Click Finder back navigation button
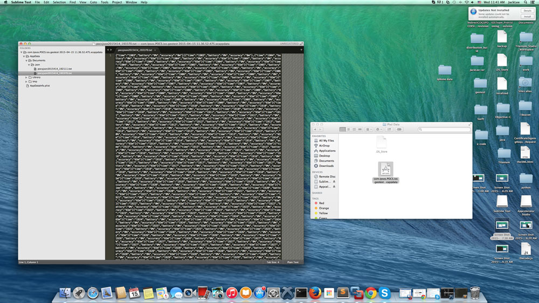The height and width of the screenshot is (303, 539). pyautogui.click(x=315, y=129)
